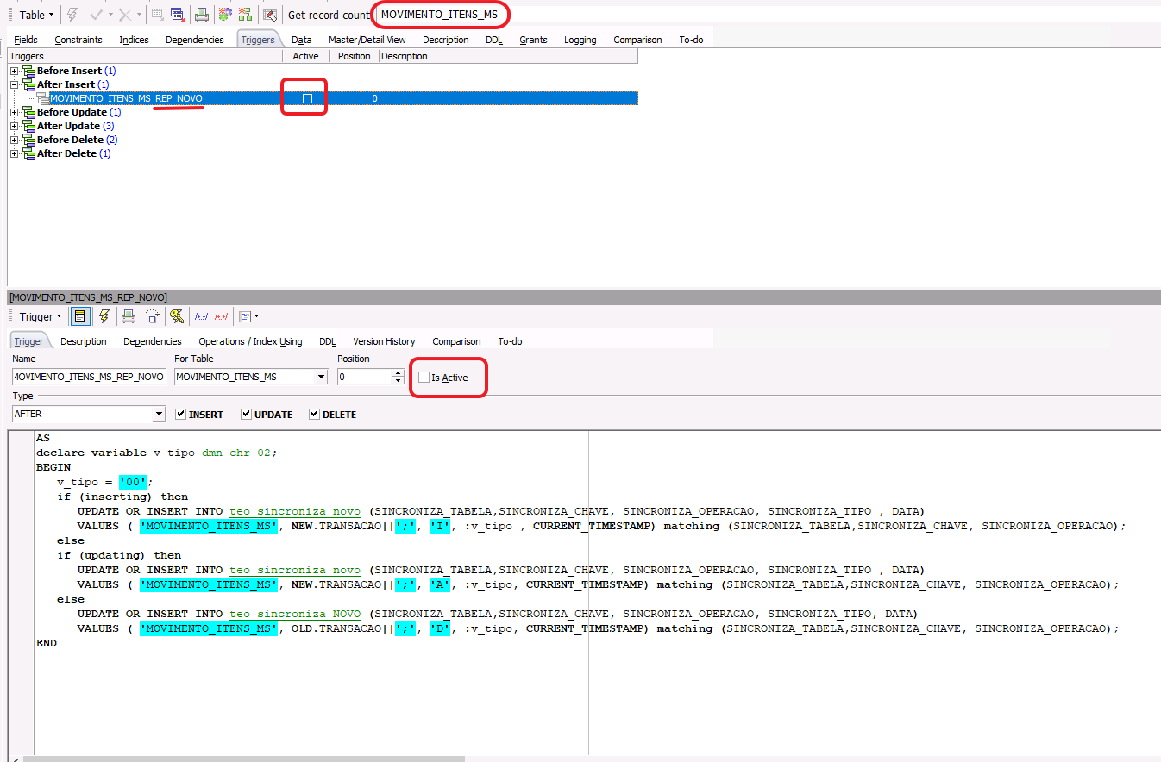Uncheck the INSERT checkbox
This screenshot has width=1161, height=762.
pyautogui.click(x=180, y=414)
